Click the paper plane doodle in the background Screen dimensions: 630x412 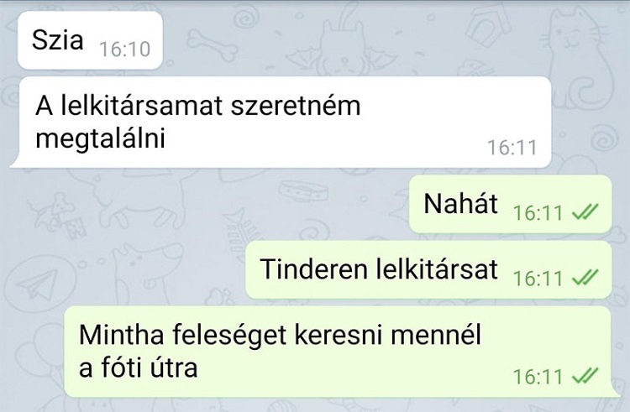pyautogui.click(x=38, y=284)
